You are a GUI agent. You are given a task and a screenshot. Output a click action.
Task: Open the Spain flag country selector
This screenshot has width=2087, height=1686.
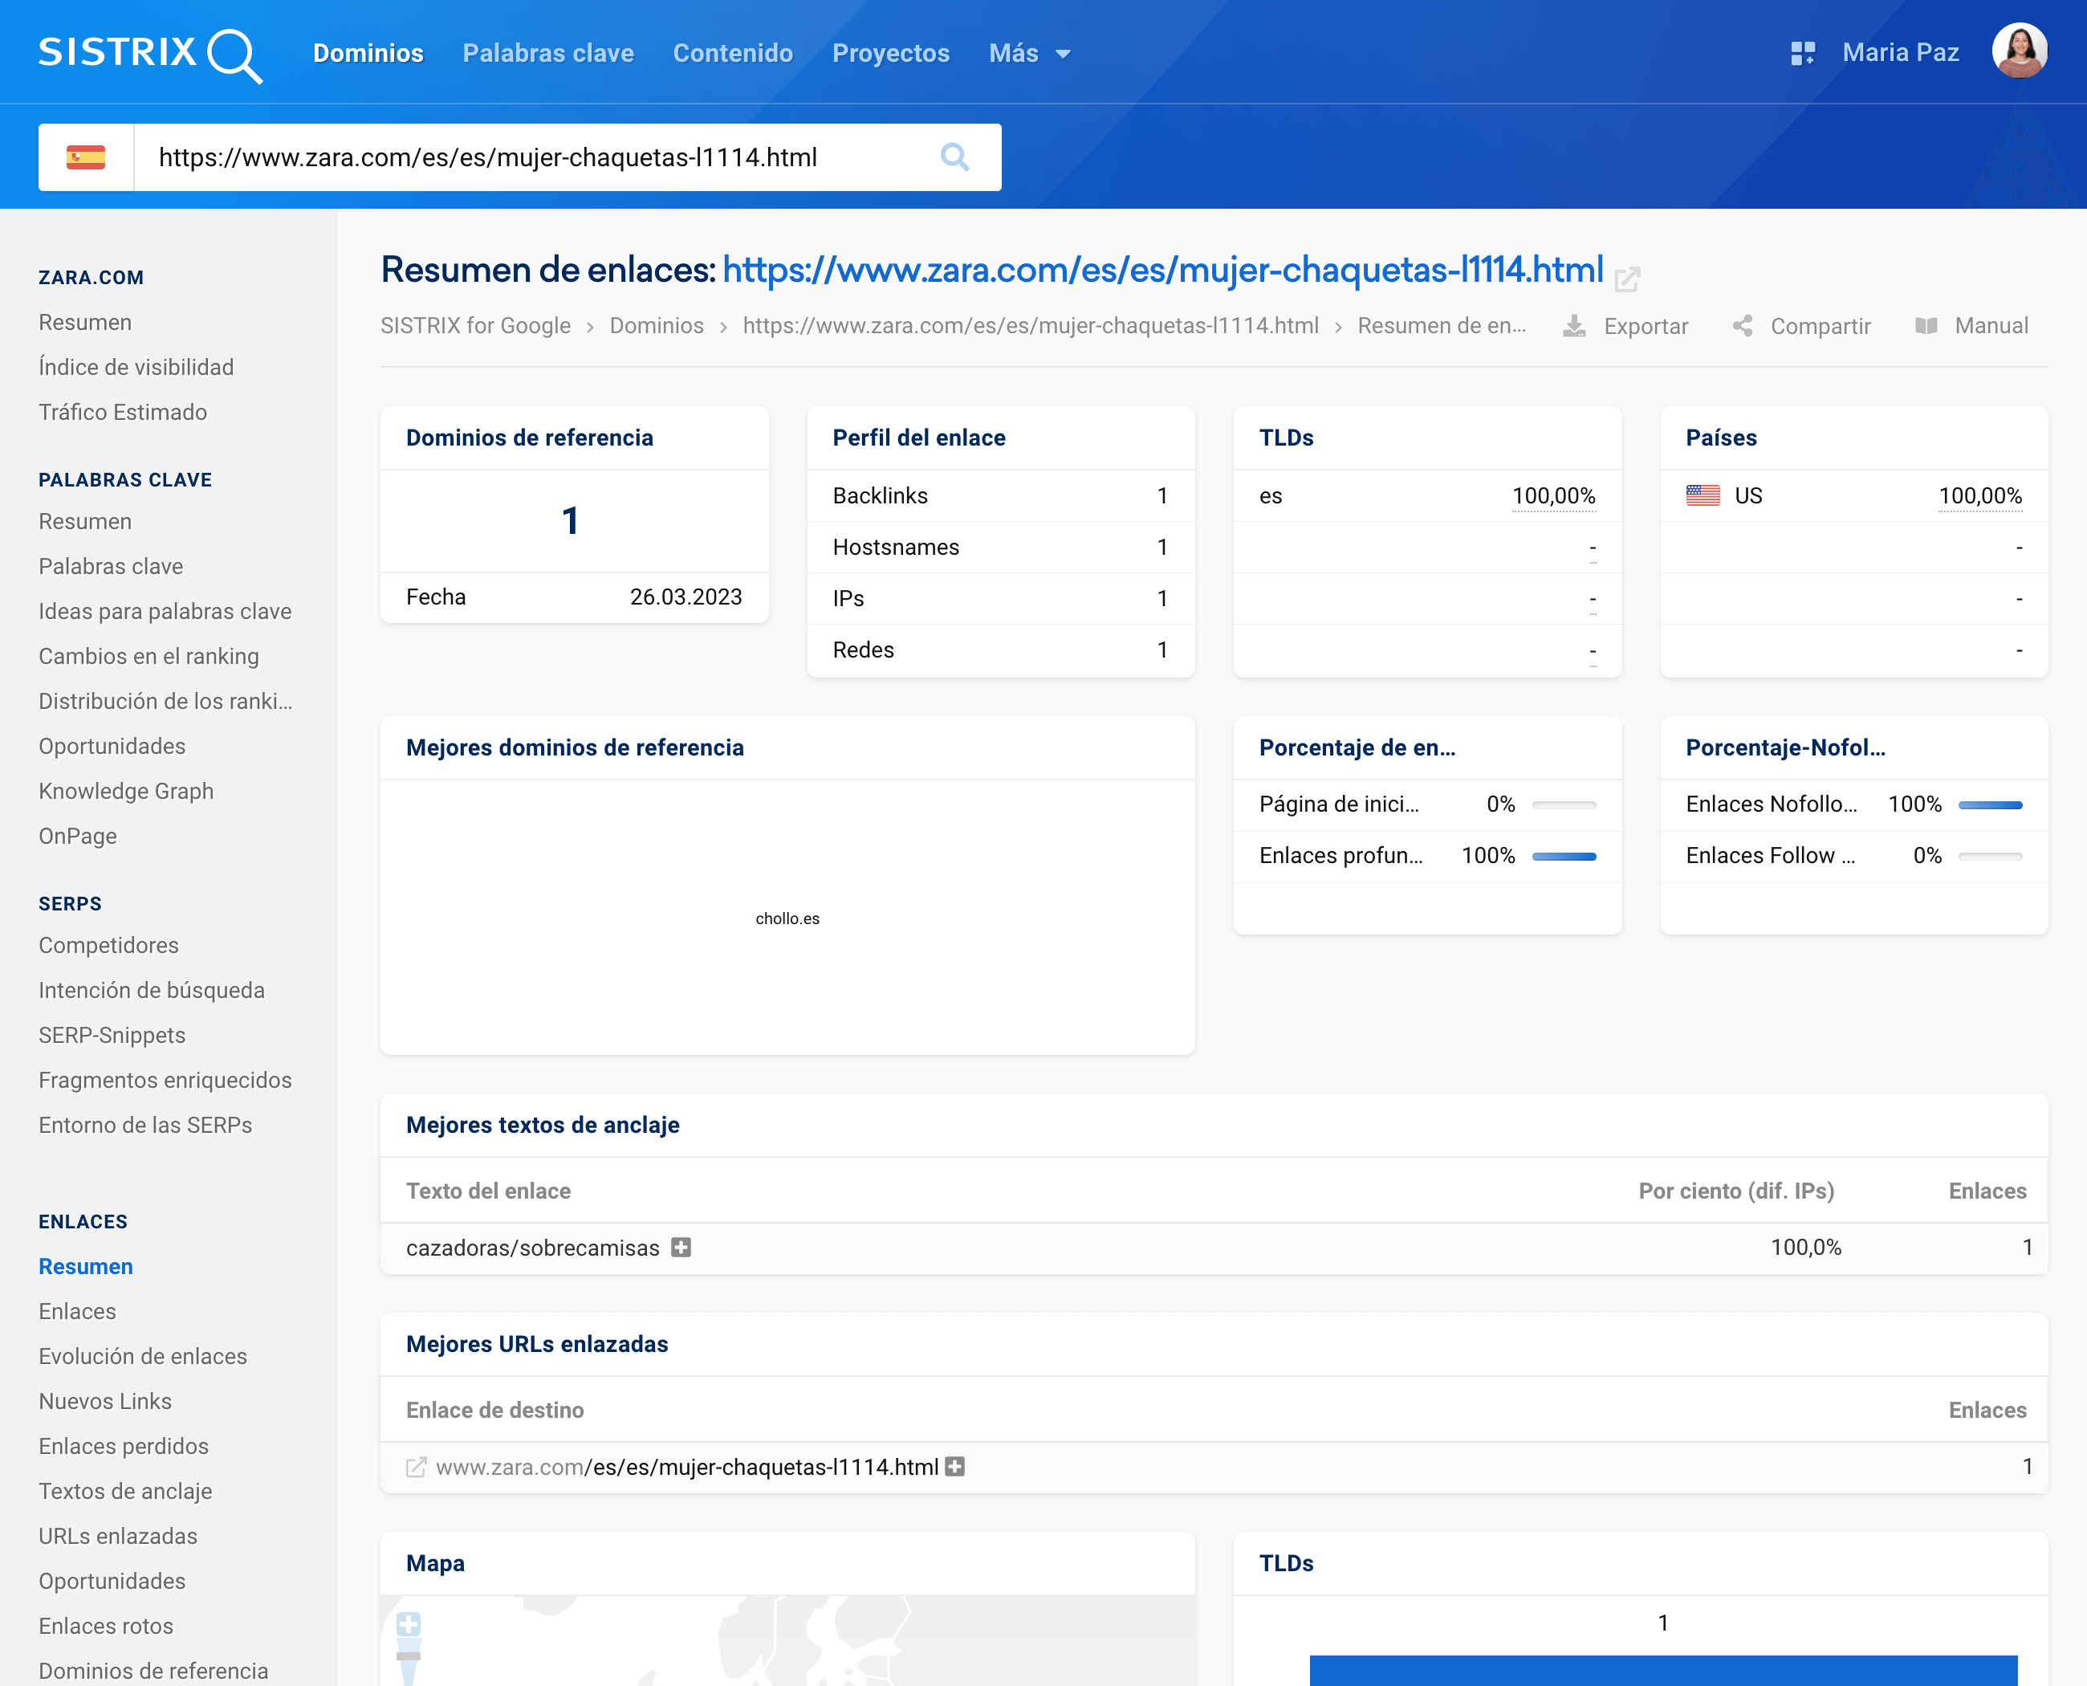point(85,157)
